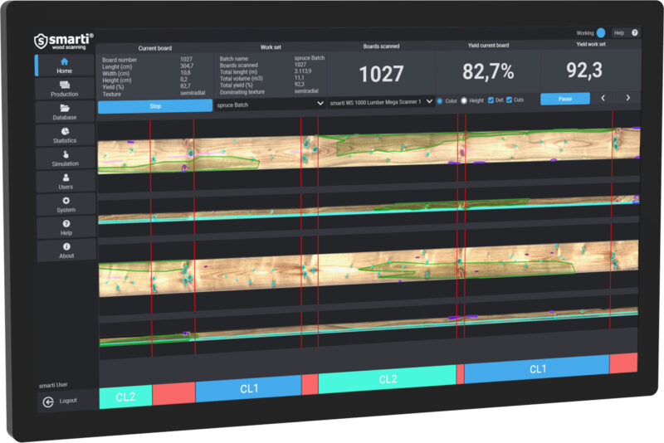Open the Database folder icon

(65, 109)
